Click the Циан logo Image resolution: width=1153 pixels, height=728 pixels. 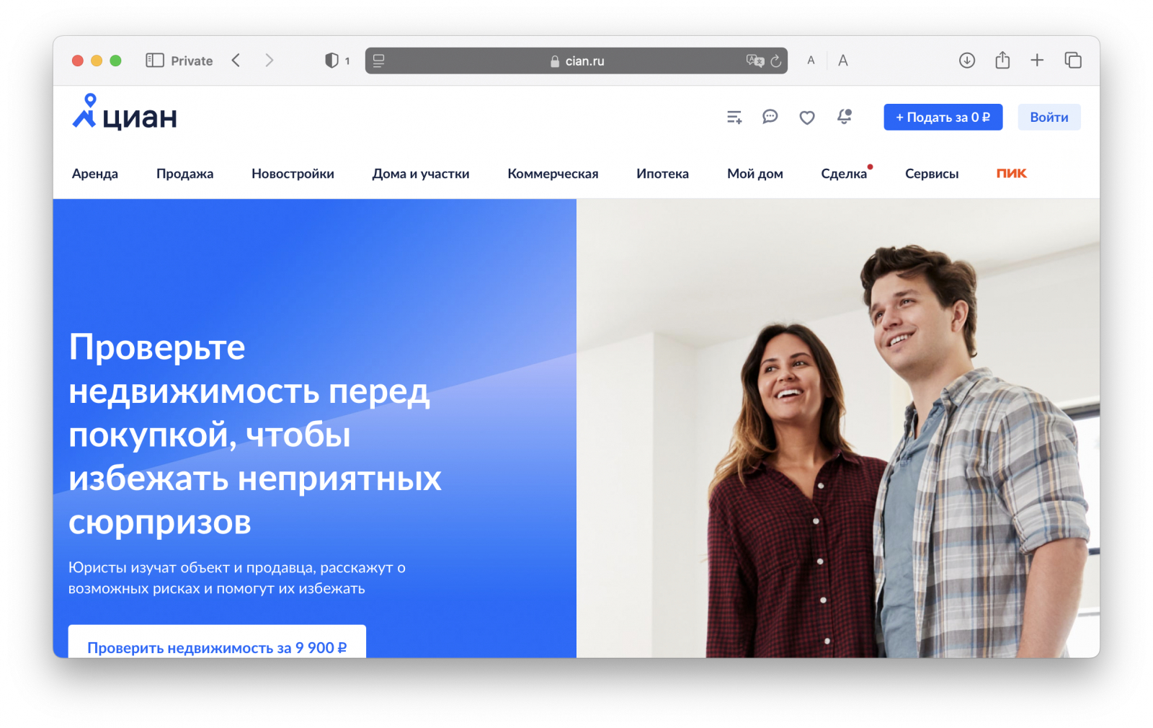click(x=125, y=113)
